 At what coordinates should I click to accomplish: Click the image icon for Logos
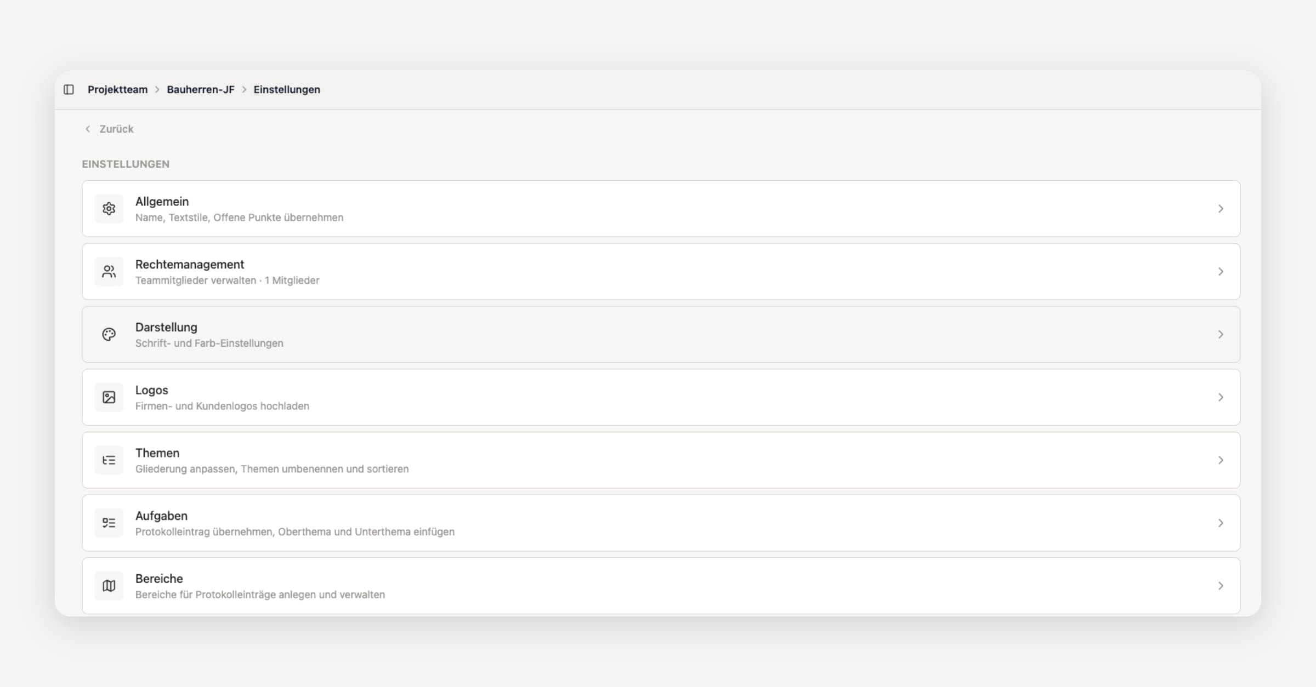pos(109,397)
